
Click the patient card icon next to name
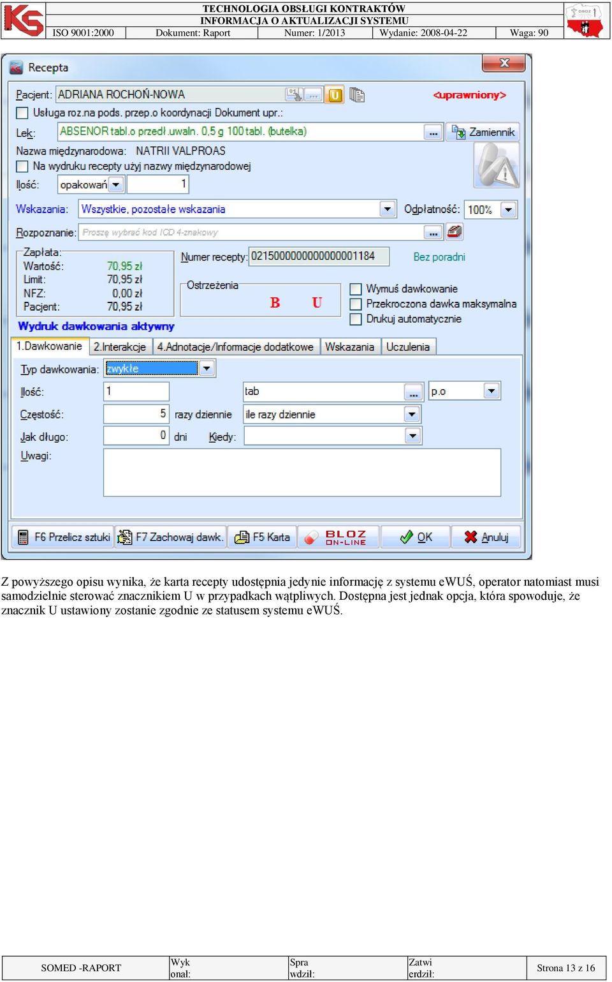point(294,94)
